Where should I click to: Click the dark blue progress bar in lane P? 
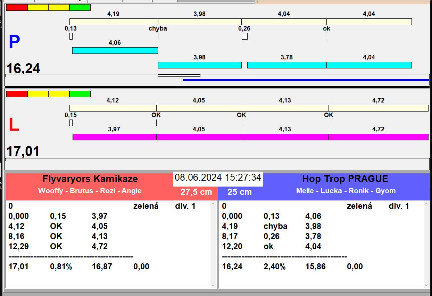pyautogui.click(x=306, y=80)
